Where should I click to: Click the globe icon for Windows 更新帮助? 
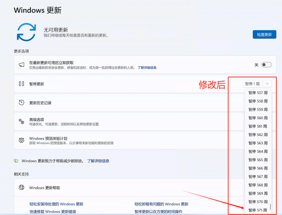click(x=21, y=188)
